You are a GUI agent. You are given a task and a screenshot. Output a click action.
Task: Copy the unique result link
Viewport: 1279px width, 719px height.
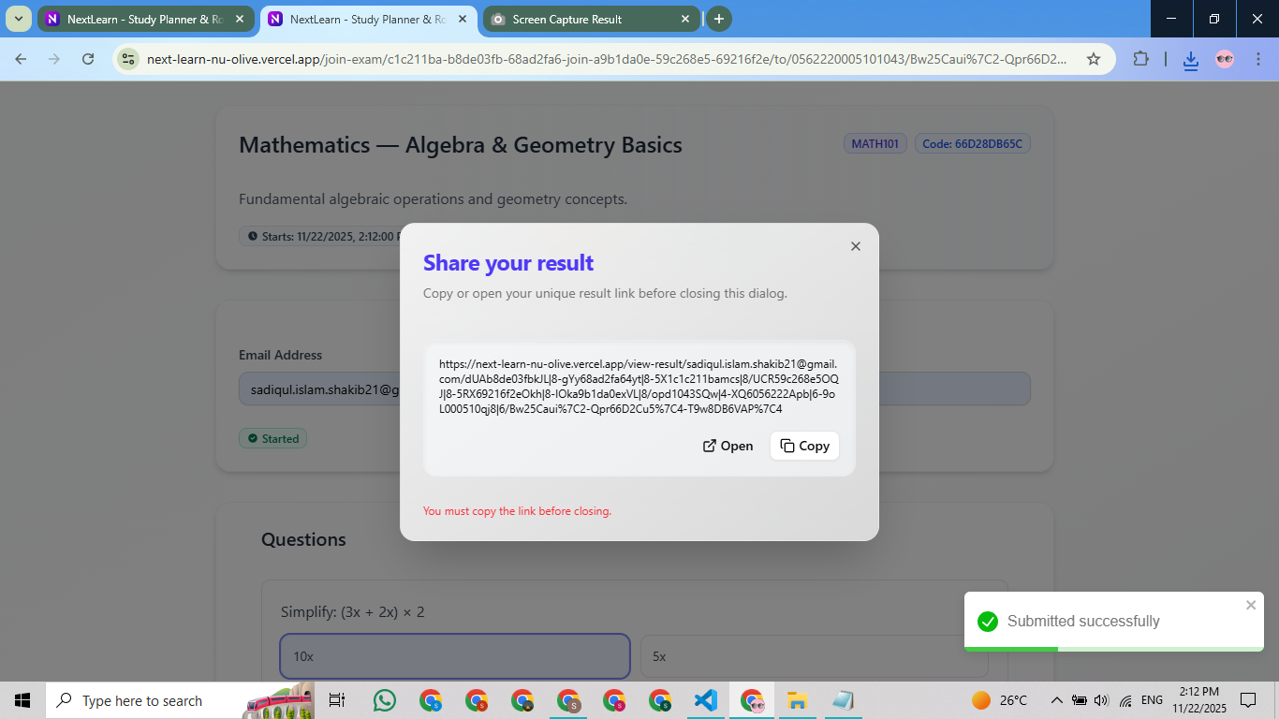click(x=804, y=446)
